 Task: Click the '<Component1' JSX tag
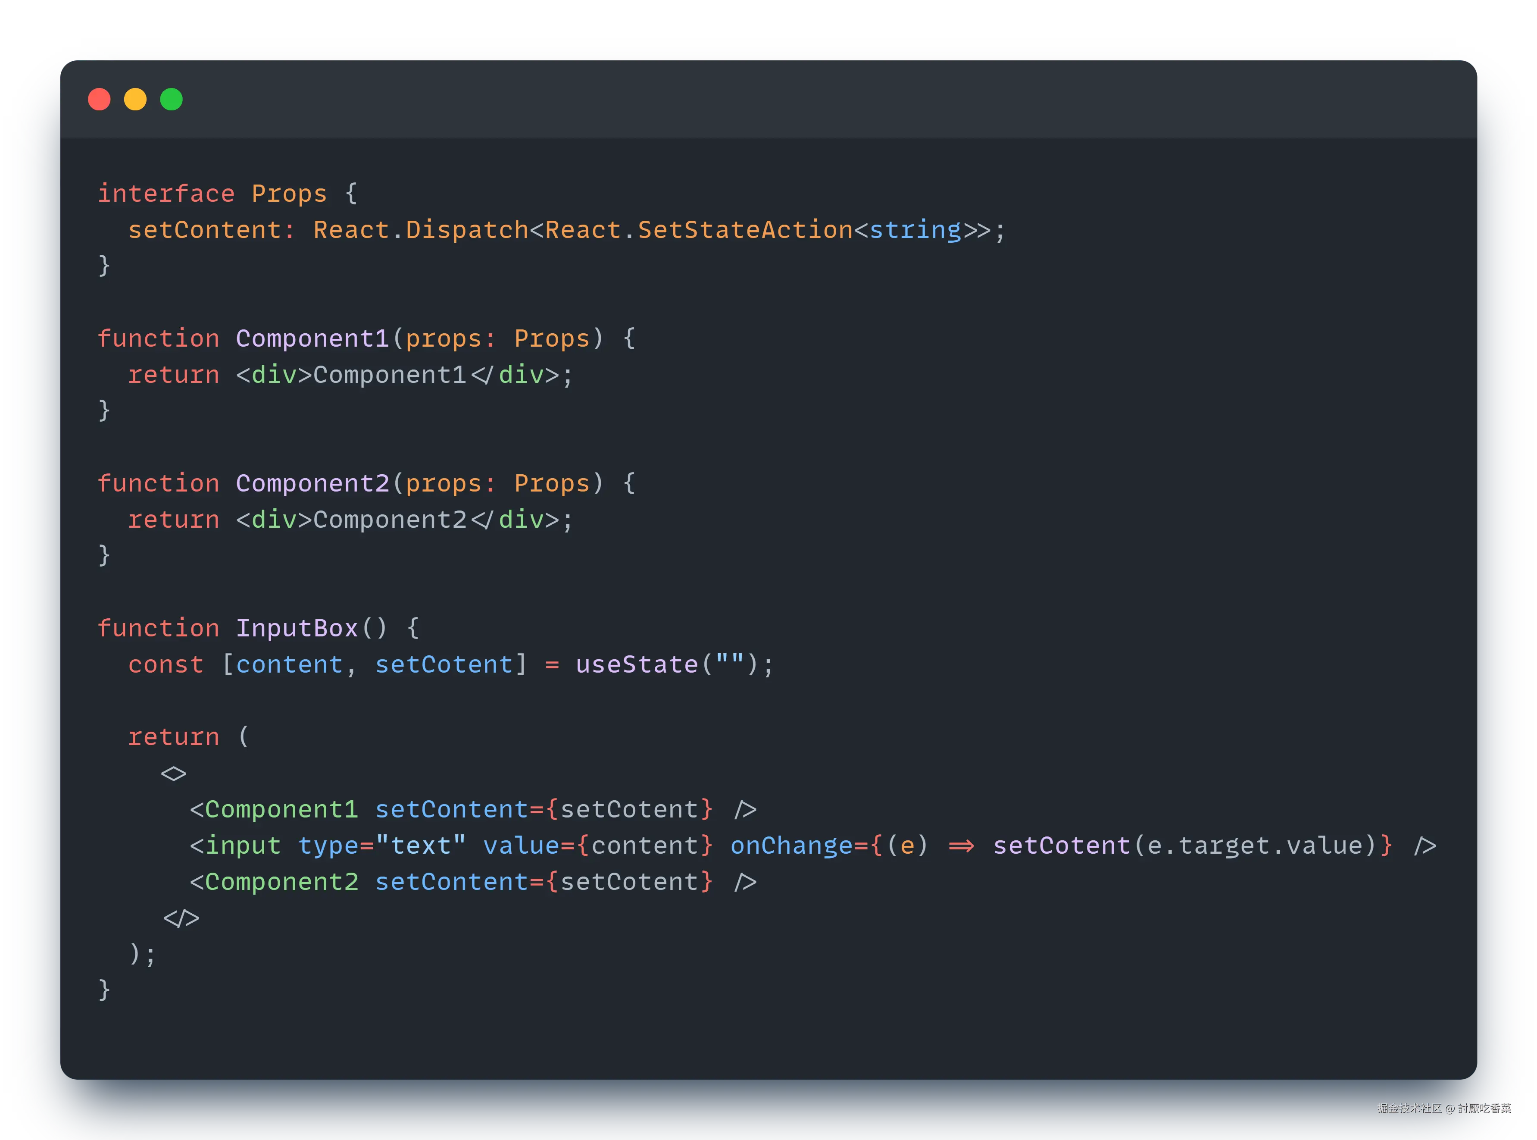274,809
